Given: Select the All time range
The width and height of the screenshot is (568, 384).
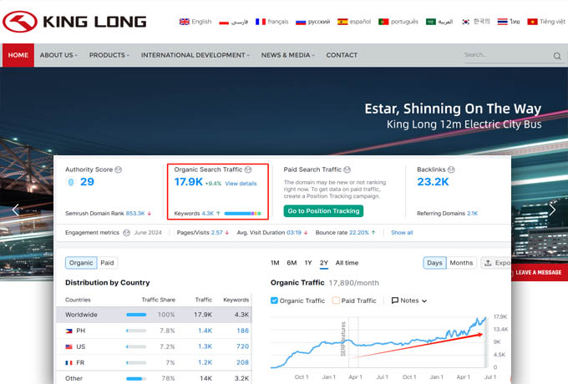Looking at the screenshot, I should point(347,263).
